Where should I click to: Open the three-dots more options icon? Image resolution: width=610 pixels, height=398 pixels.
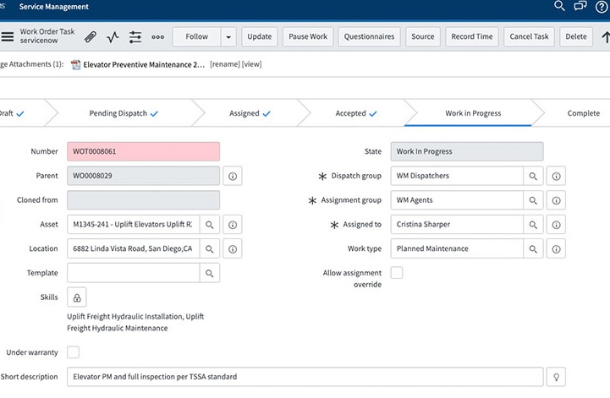tap(158, 37)
